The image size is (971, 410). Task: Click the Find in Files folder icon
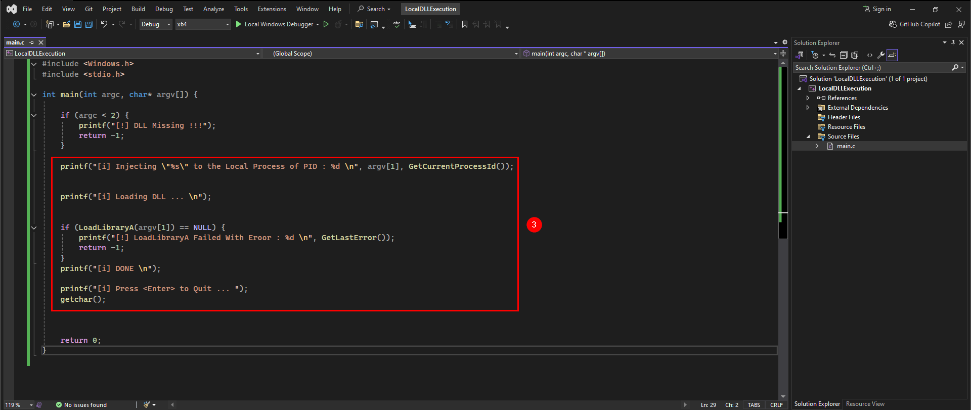pyautogui.click(x=359, y=24)
